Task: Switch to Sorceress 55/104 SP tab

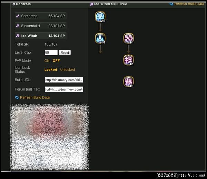Action: (40, 16)
